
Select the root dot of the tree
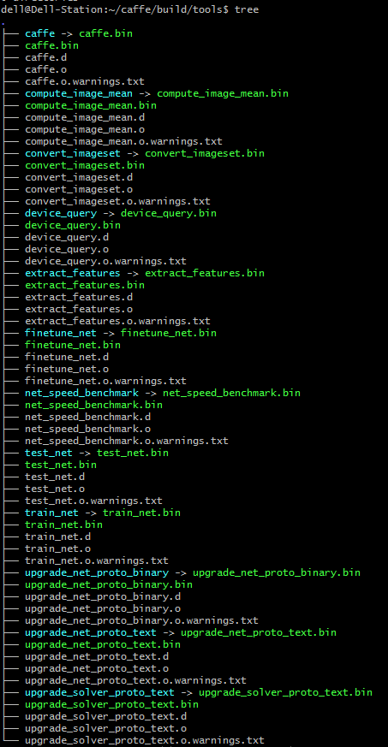click(x=3, y=22)
